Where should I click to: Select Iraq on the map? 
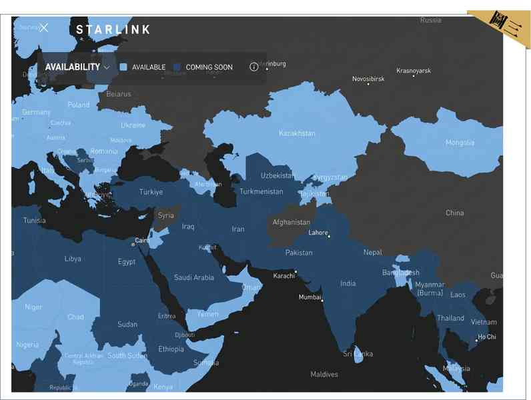click(188, 227)
